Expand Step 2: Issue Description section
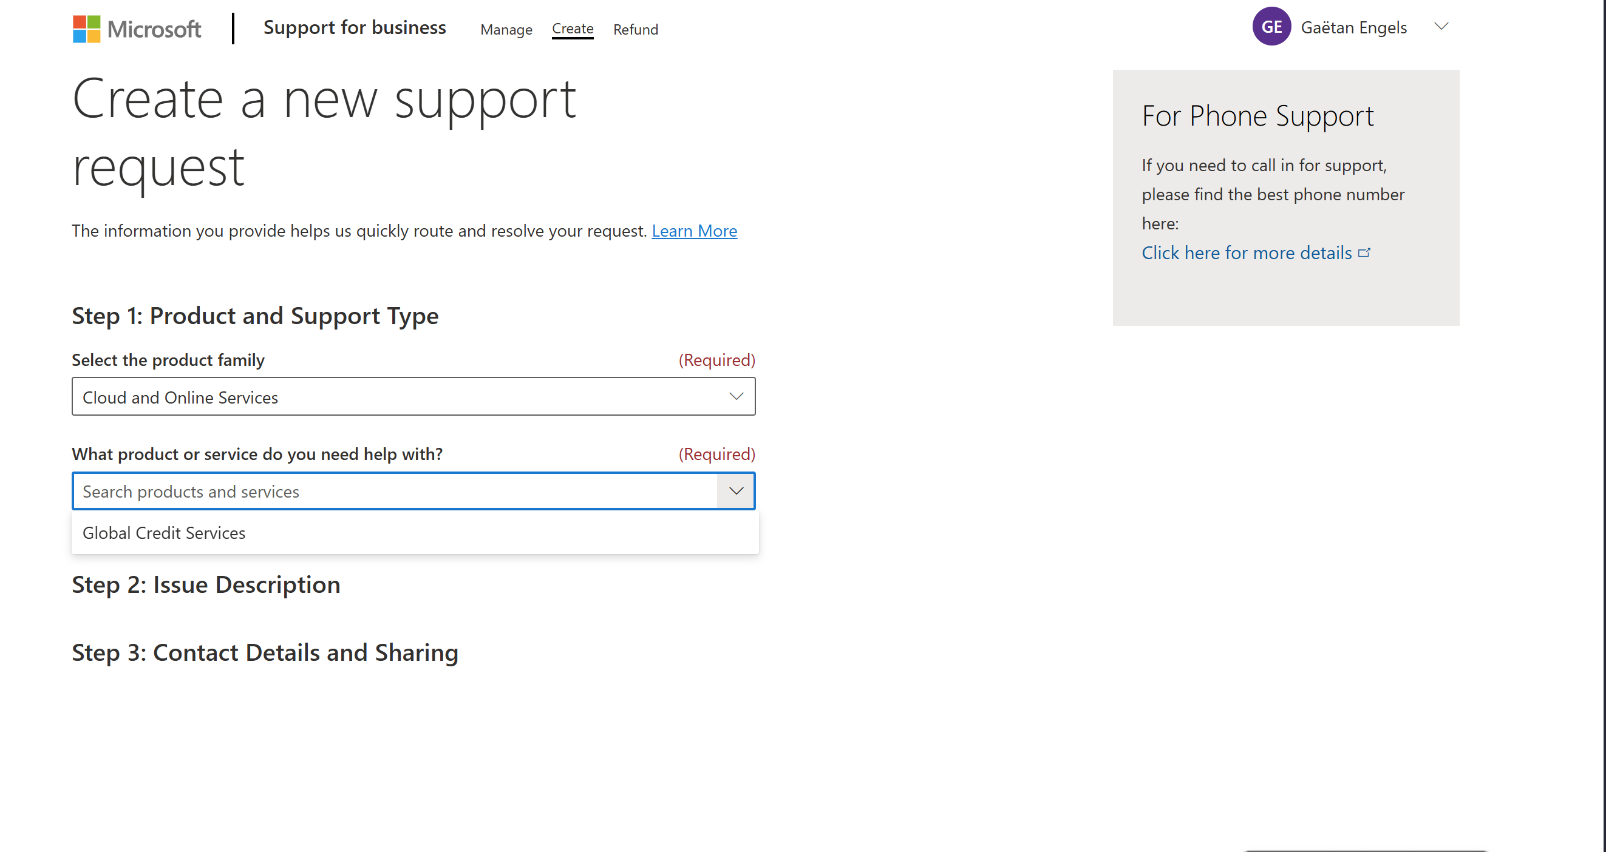The image size is (1606, 852). (x=206, y=585)
